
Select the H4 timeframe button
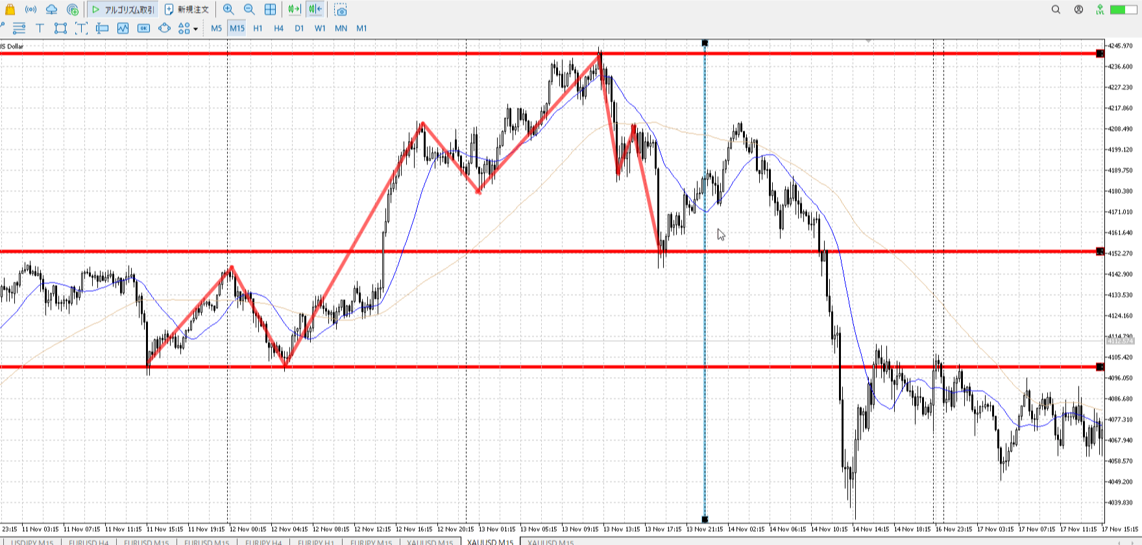pos(278,28)
